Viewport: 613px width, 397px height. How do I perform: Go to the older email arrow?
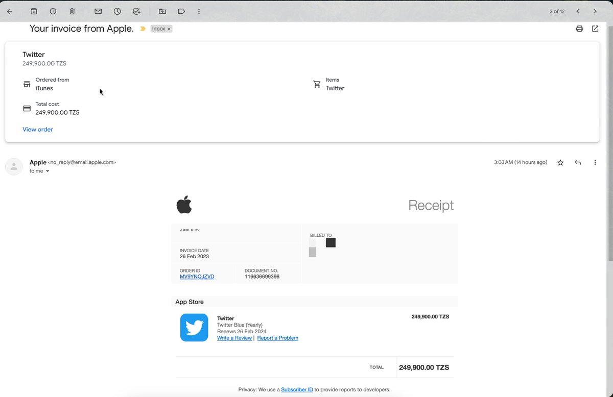595,11
